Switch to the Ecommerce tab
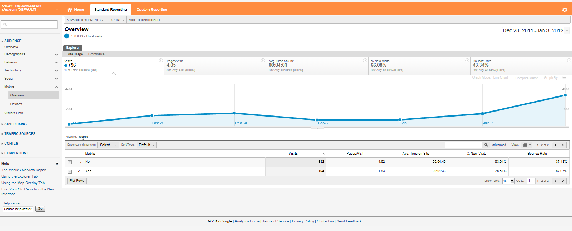 (x=96, y=54)
